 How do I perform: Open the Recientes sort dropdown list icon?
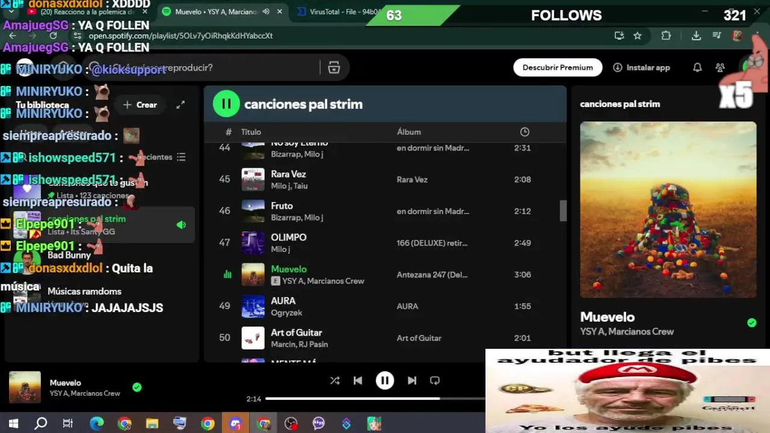click(x=181, y=157)
